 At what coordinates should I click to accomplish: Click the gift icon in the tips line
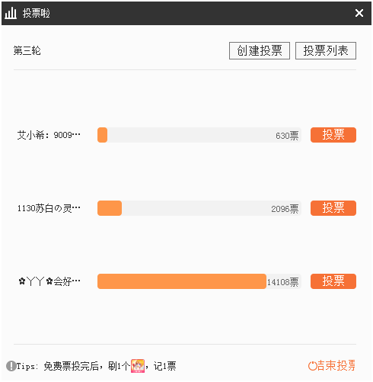pos(138,366)
